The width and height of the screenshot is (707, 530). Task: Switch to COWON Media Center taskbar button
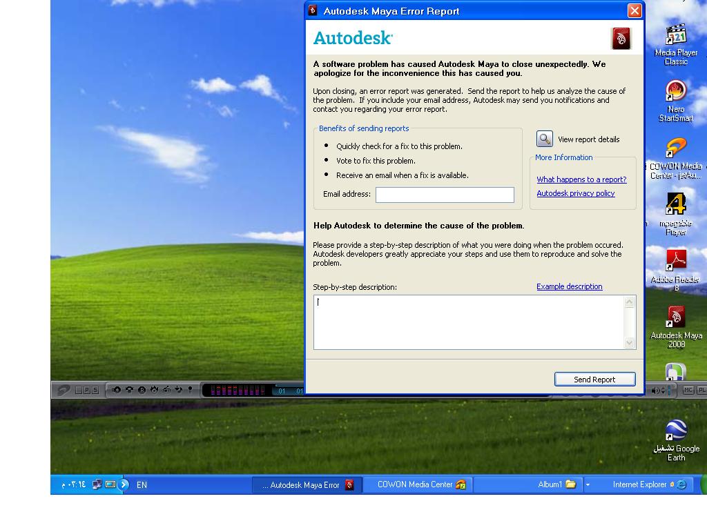click(418, 485)
